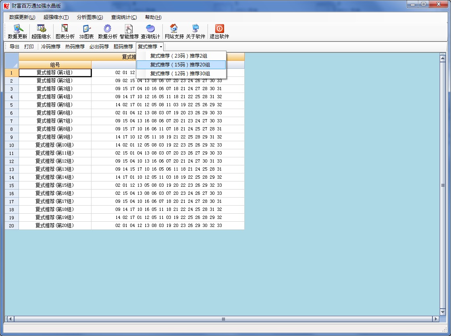Click the horizontal scrollbar right arrow
This screenshot has height=336, width=451.
click(x=435, y=319)
